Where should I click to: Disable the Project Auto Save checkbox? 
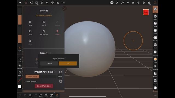(61, 72)
